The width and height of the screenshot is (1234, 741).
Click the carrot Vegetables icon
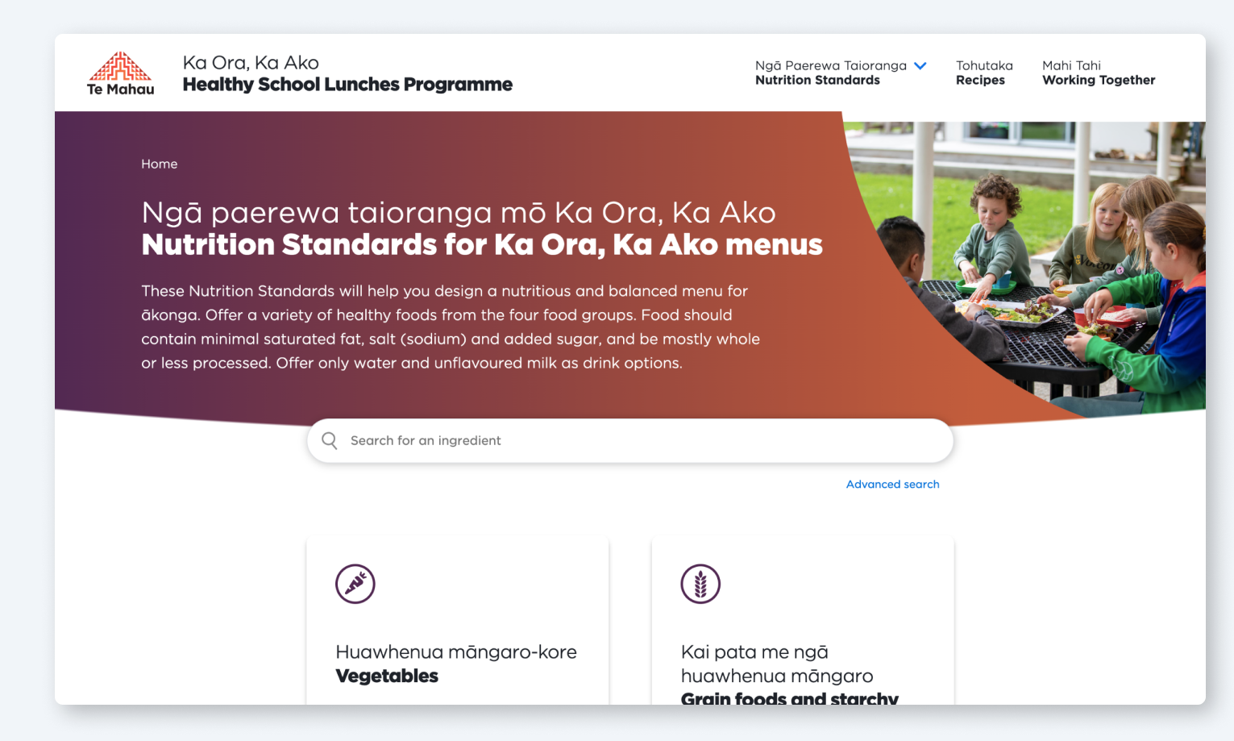(x=355, y=584)
